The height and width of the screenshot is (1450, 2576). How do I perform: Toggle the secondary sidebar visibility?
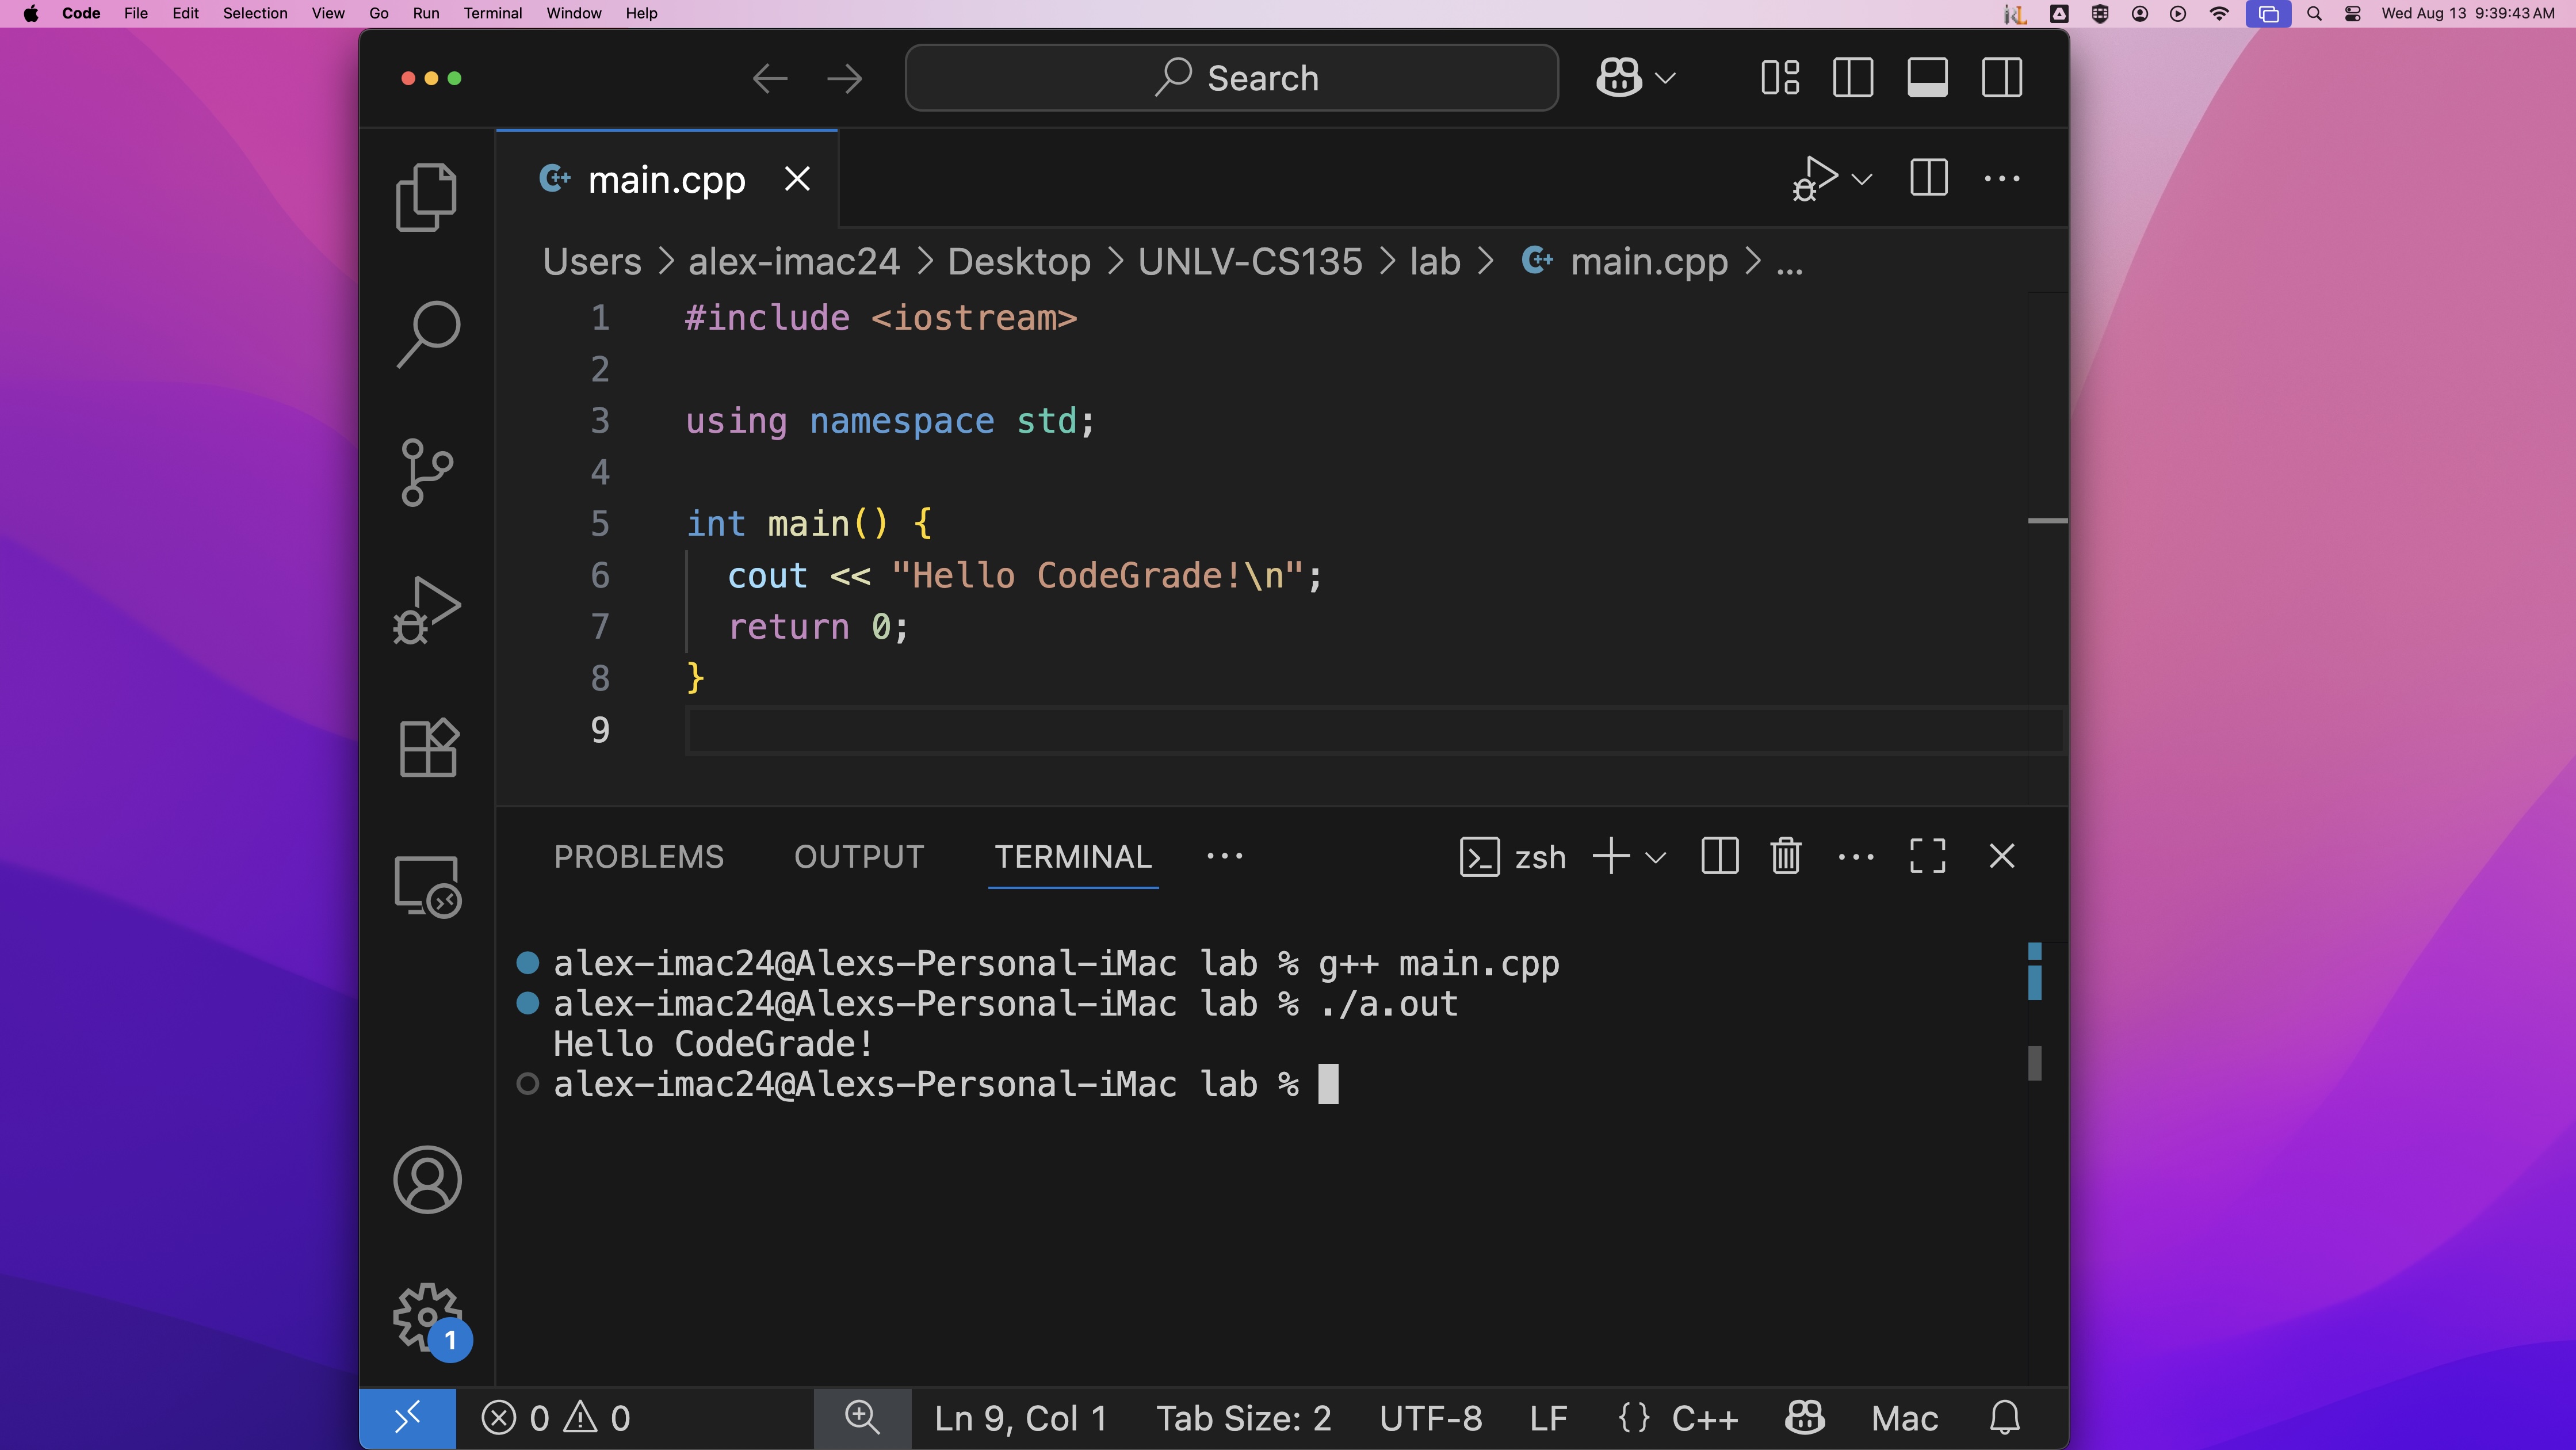[2002, 78]
